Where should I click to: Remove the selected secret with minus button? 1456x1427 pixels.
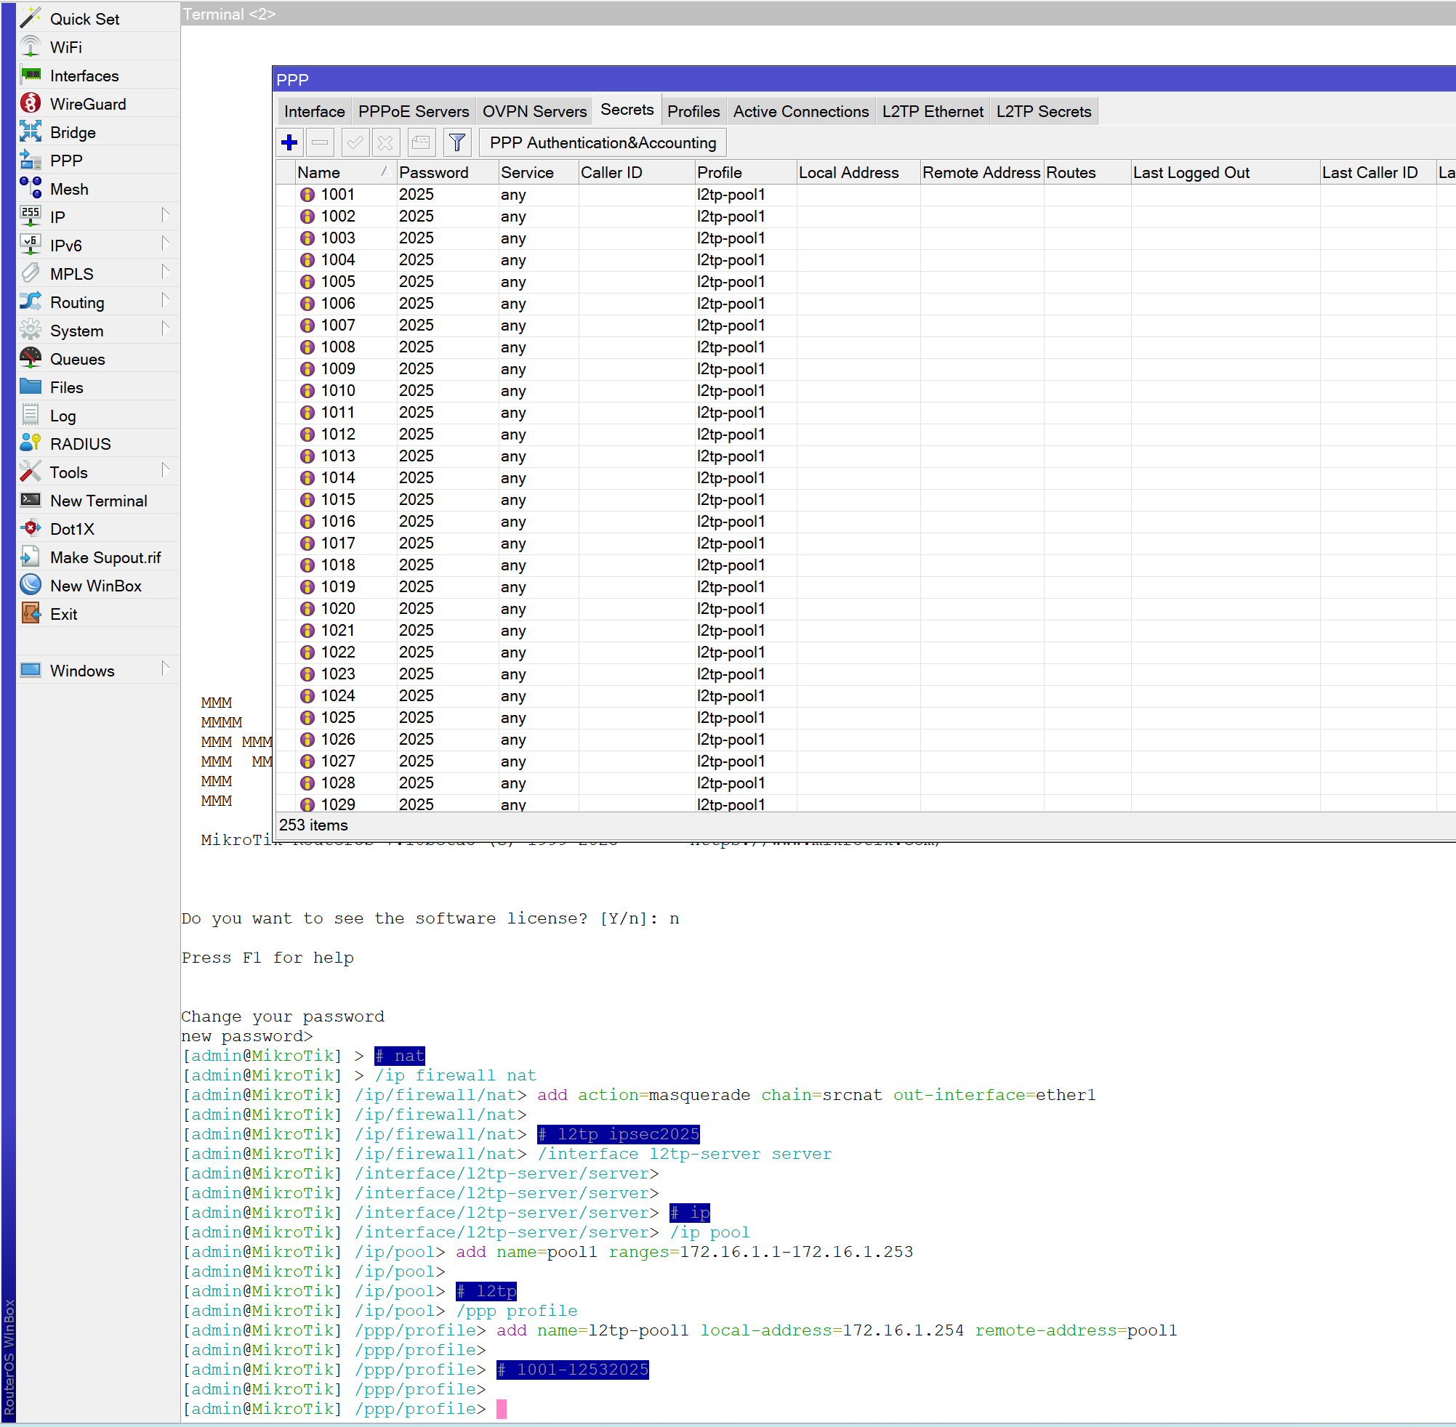click(320, 142)
